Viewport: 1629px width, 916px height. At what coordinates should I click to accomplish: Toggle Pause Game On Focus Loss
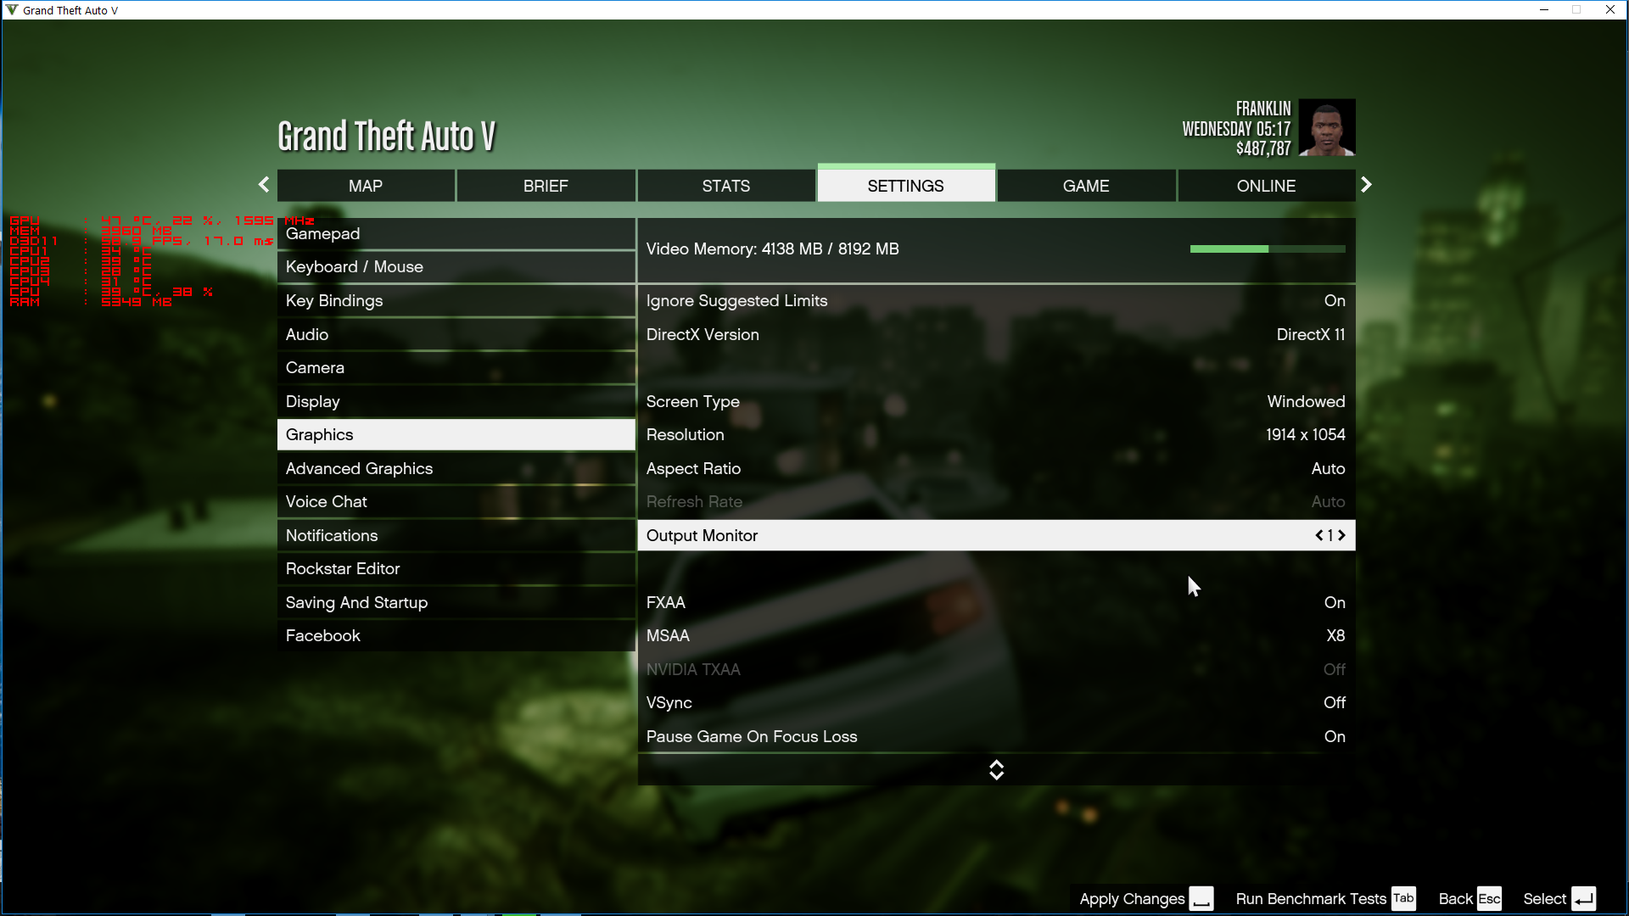pos(996,736)
